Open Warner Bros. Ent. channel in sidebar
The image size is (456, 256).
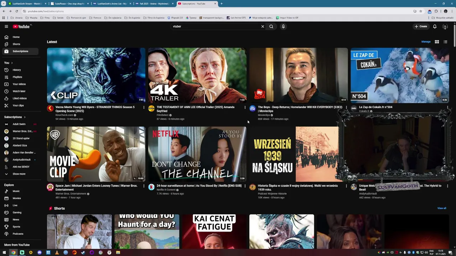(21, 131)
